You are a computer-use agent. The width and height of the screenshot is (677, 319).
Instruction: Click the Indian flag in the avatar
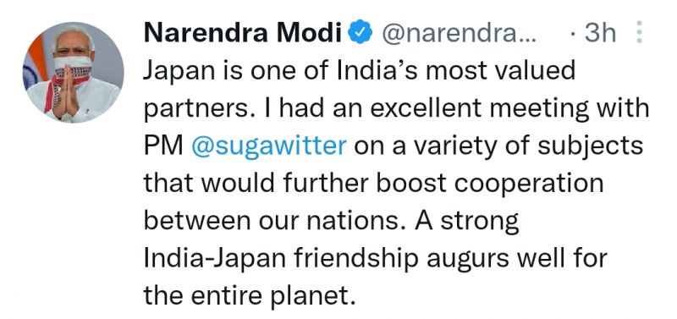point(34,62)
